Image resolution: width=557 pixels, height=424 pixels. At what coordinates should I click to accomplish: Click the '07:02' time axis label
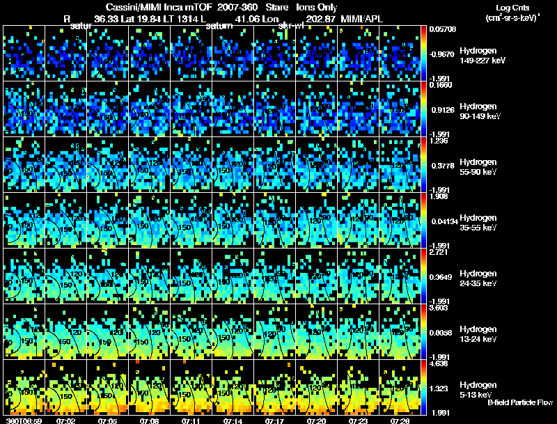click(x=65, y=421)
